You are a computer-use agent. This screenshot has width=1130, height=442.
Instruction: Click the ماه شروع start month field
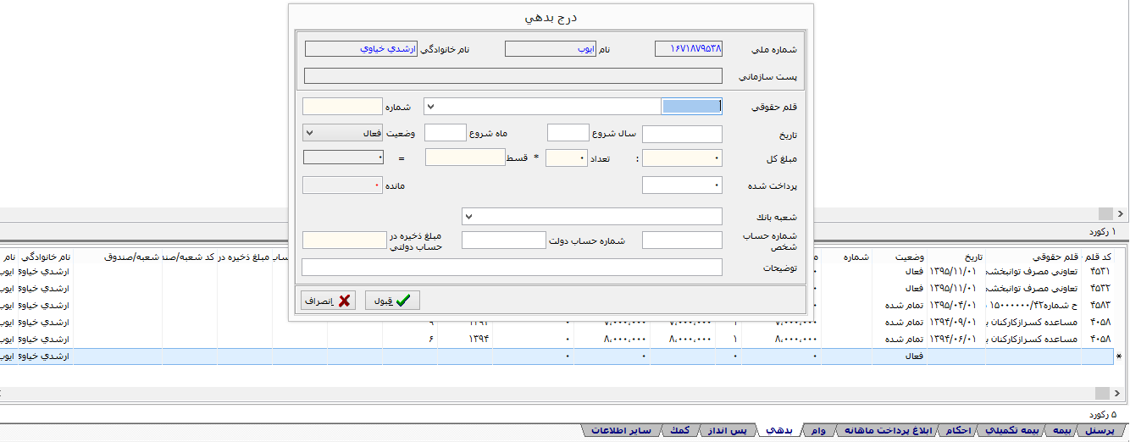click(x=446, y=133)
